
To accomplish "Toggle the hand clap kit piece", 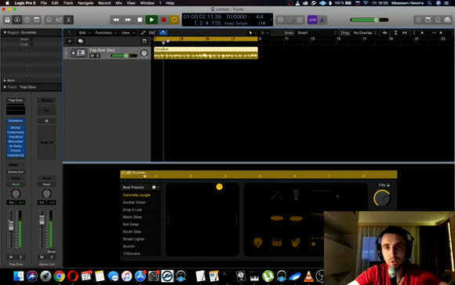I will pos(296,243).
